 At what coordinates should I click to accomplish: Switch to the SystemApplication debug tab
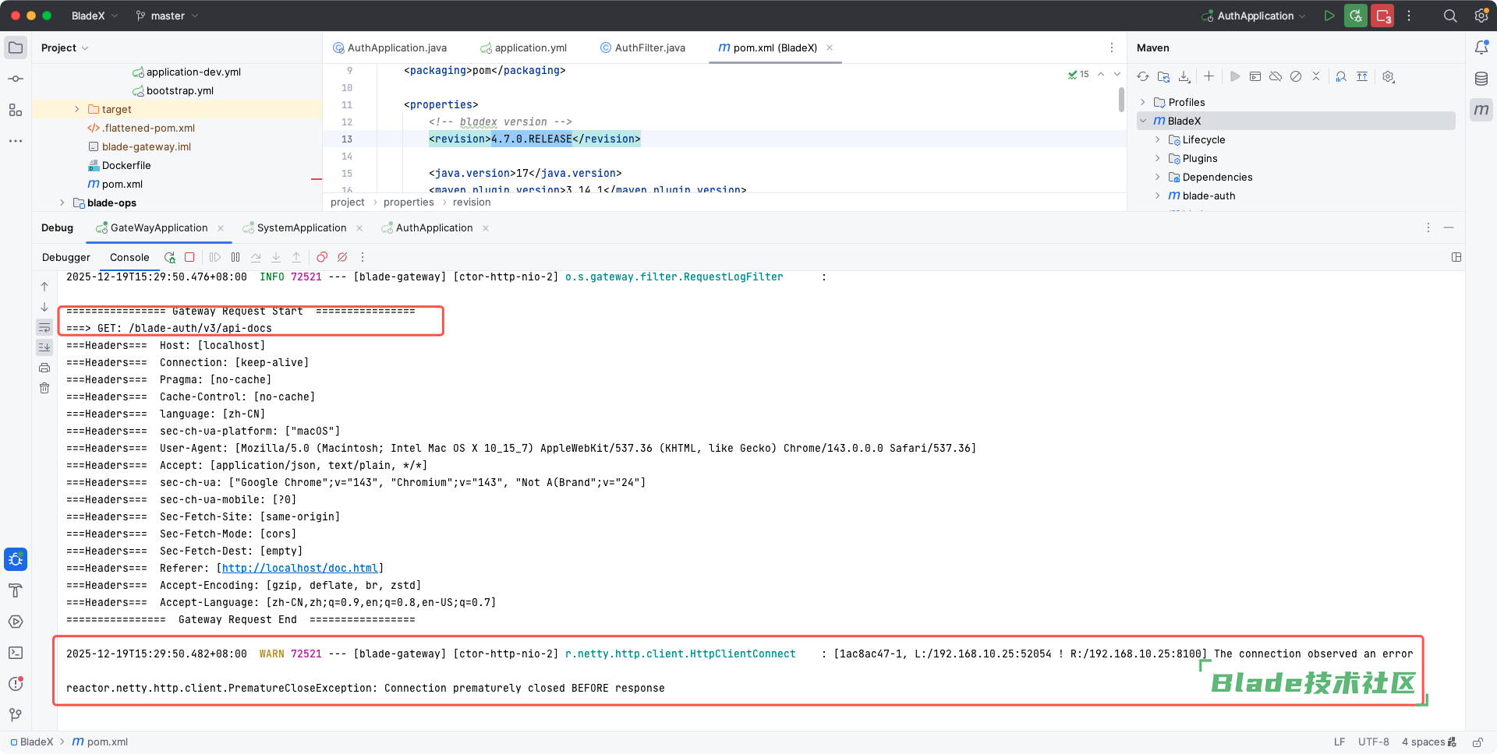[x=301, y=227]
